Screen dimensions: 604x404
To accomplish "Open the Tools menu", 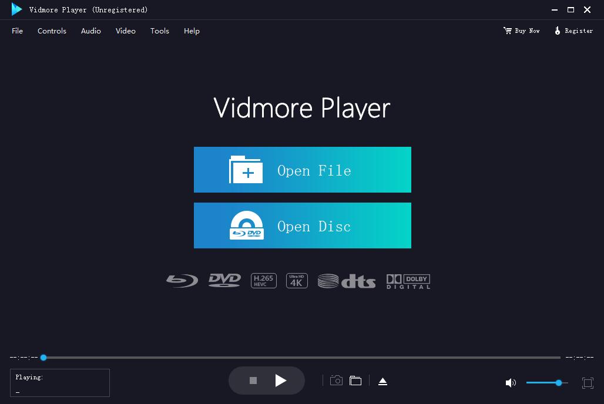I will tap(159, 31).
